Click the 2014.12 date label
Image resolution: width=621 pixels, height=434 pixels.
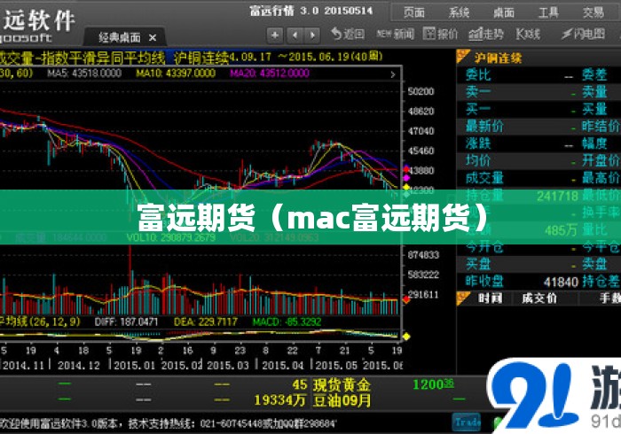point(79,366)
